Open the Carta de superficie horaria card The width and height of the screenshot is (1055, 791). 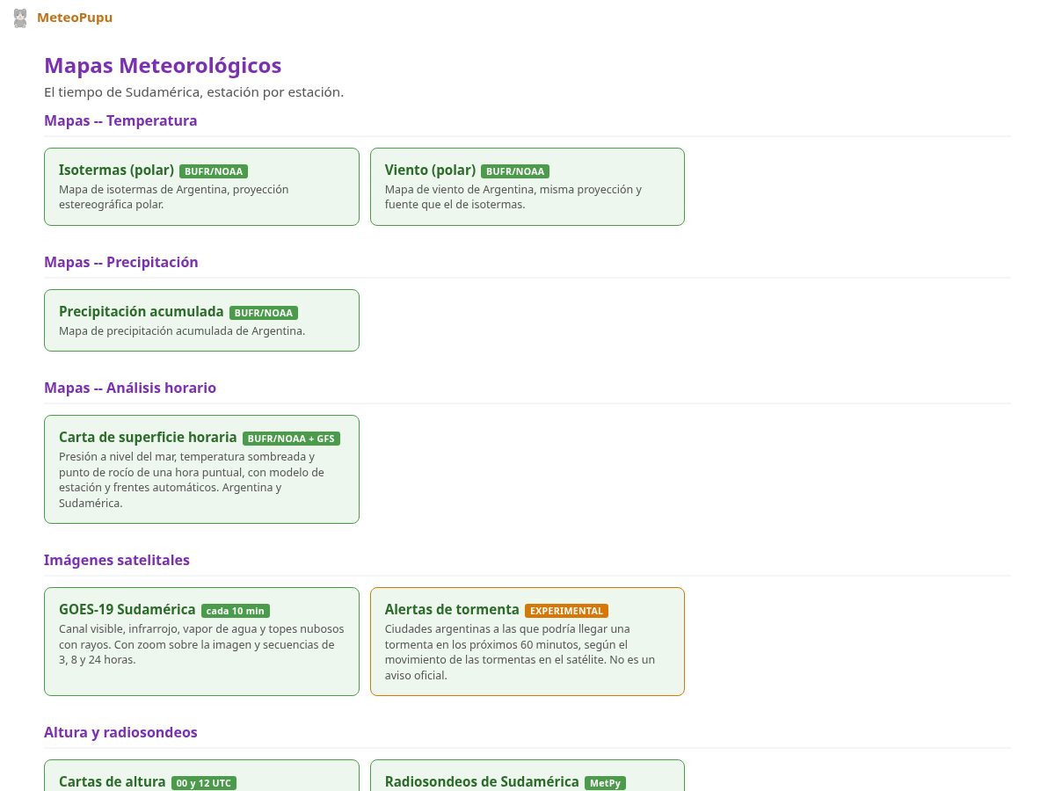click(201, 469)
